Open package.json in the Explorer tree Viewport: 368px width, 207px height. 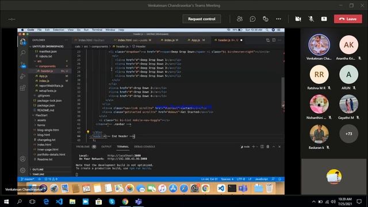click(x=46, y=105)
